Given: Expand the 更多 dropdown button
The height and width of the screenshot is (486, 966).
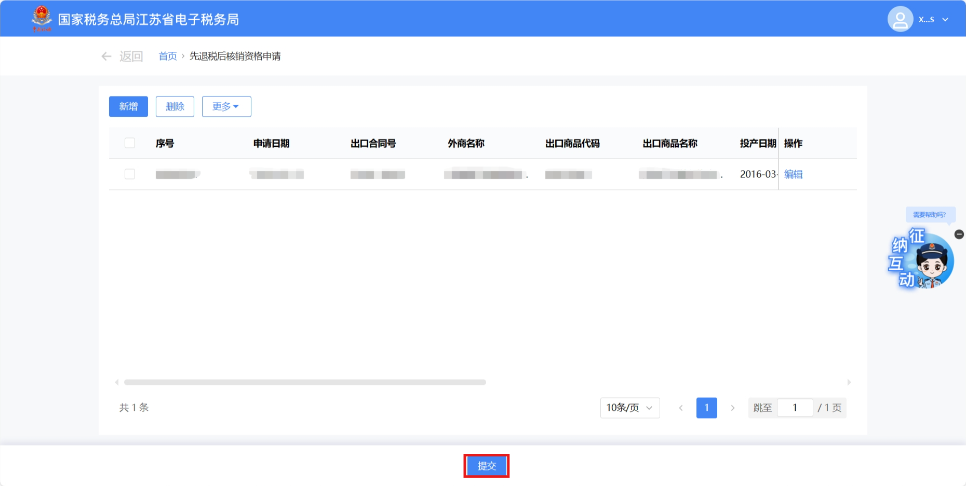Looking at the screenshot, I should point(226,106).
